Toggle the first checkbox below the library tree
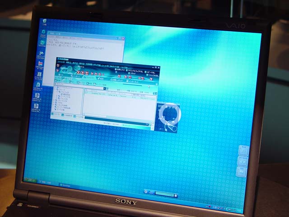 (52, 114)
